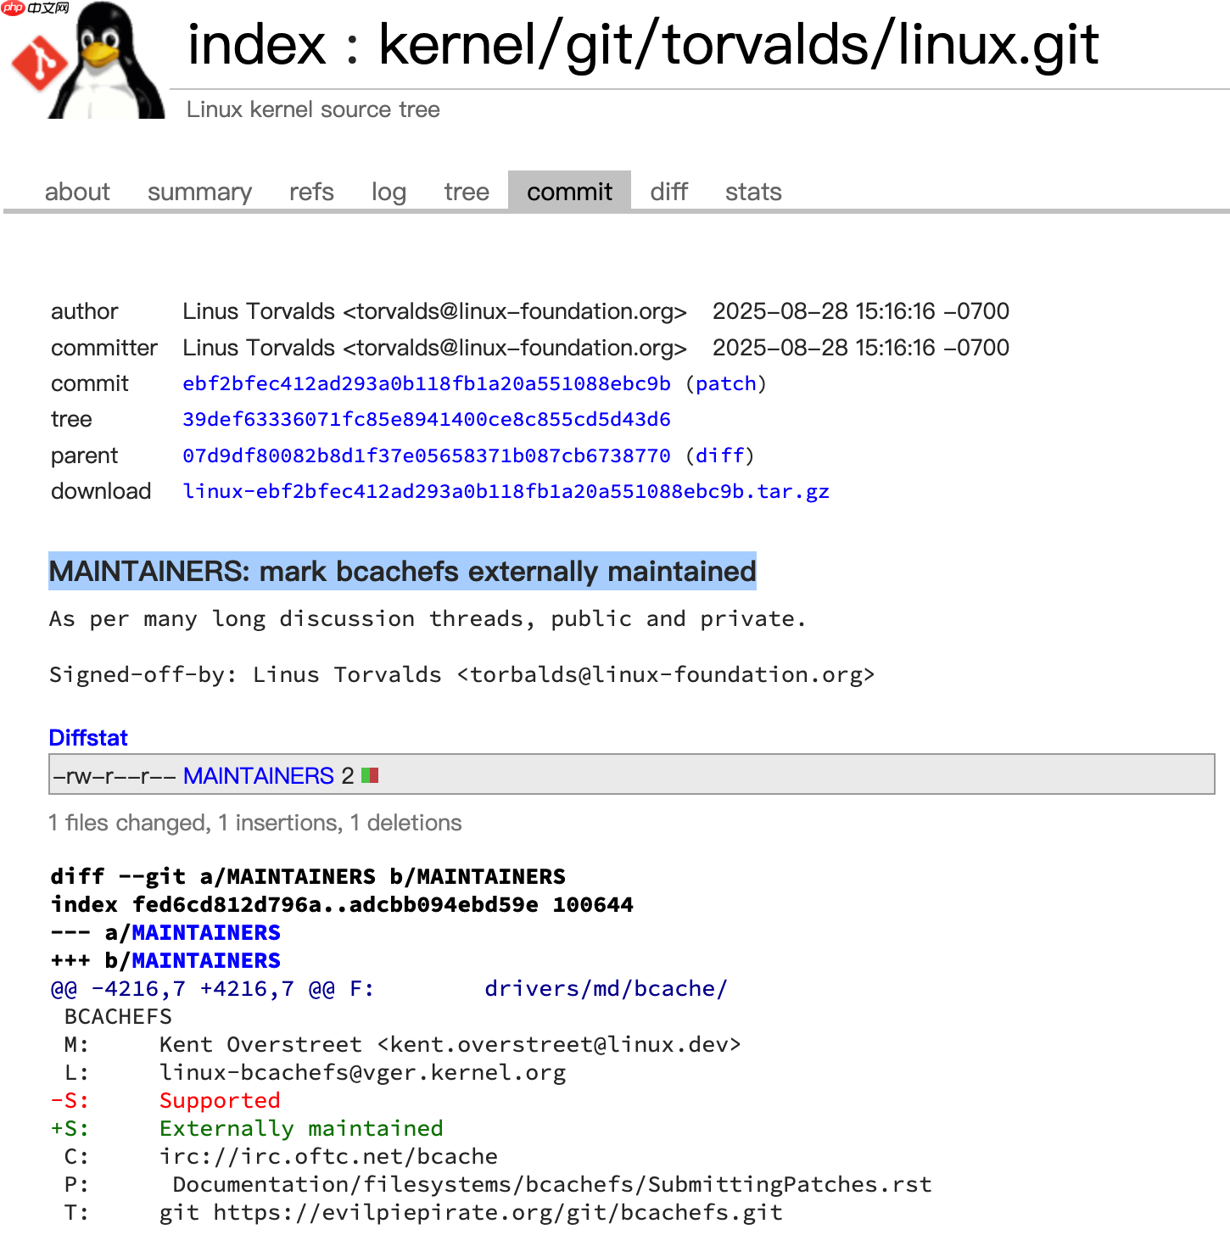The height and width of the screenshot is (1235, 1230).
Task: Click the parent diff link
Action: 719,455
